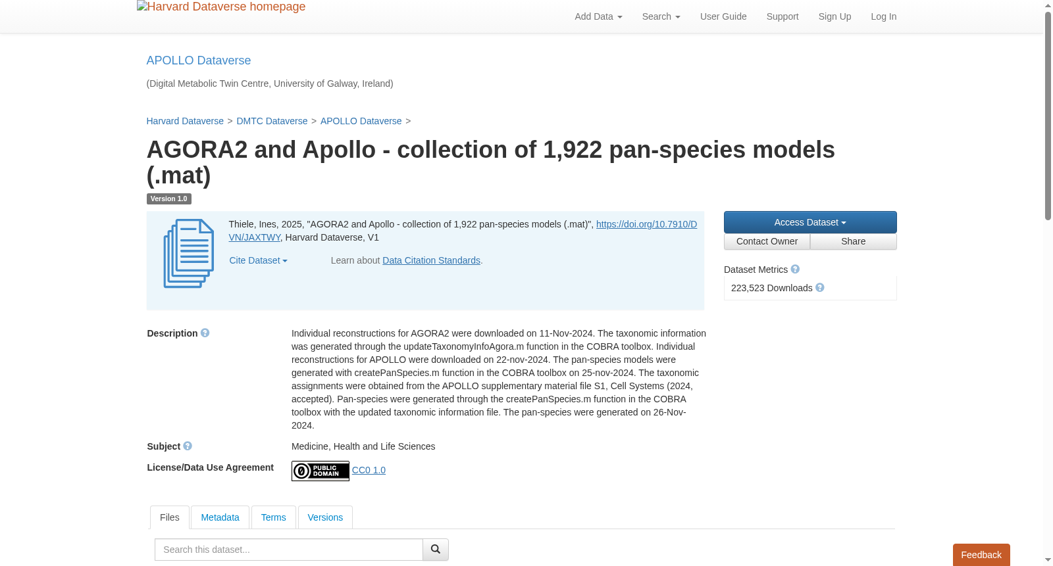The width and height of the screenshot is (1053, 566).
Task: Switch to the Versions tab
Action: pos(325,517)
